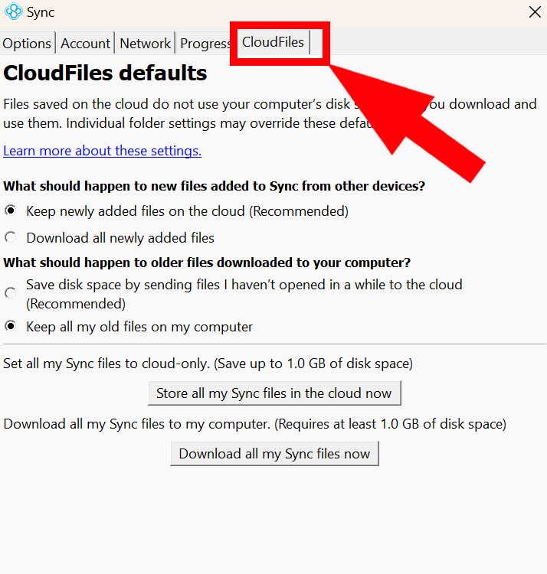Select the CloudFiles tab

point(273,43)
